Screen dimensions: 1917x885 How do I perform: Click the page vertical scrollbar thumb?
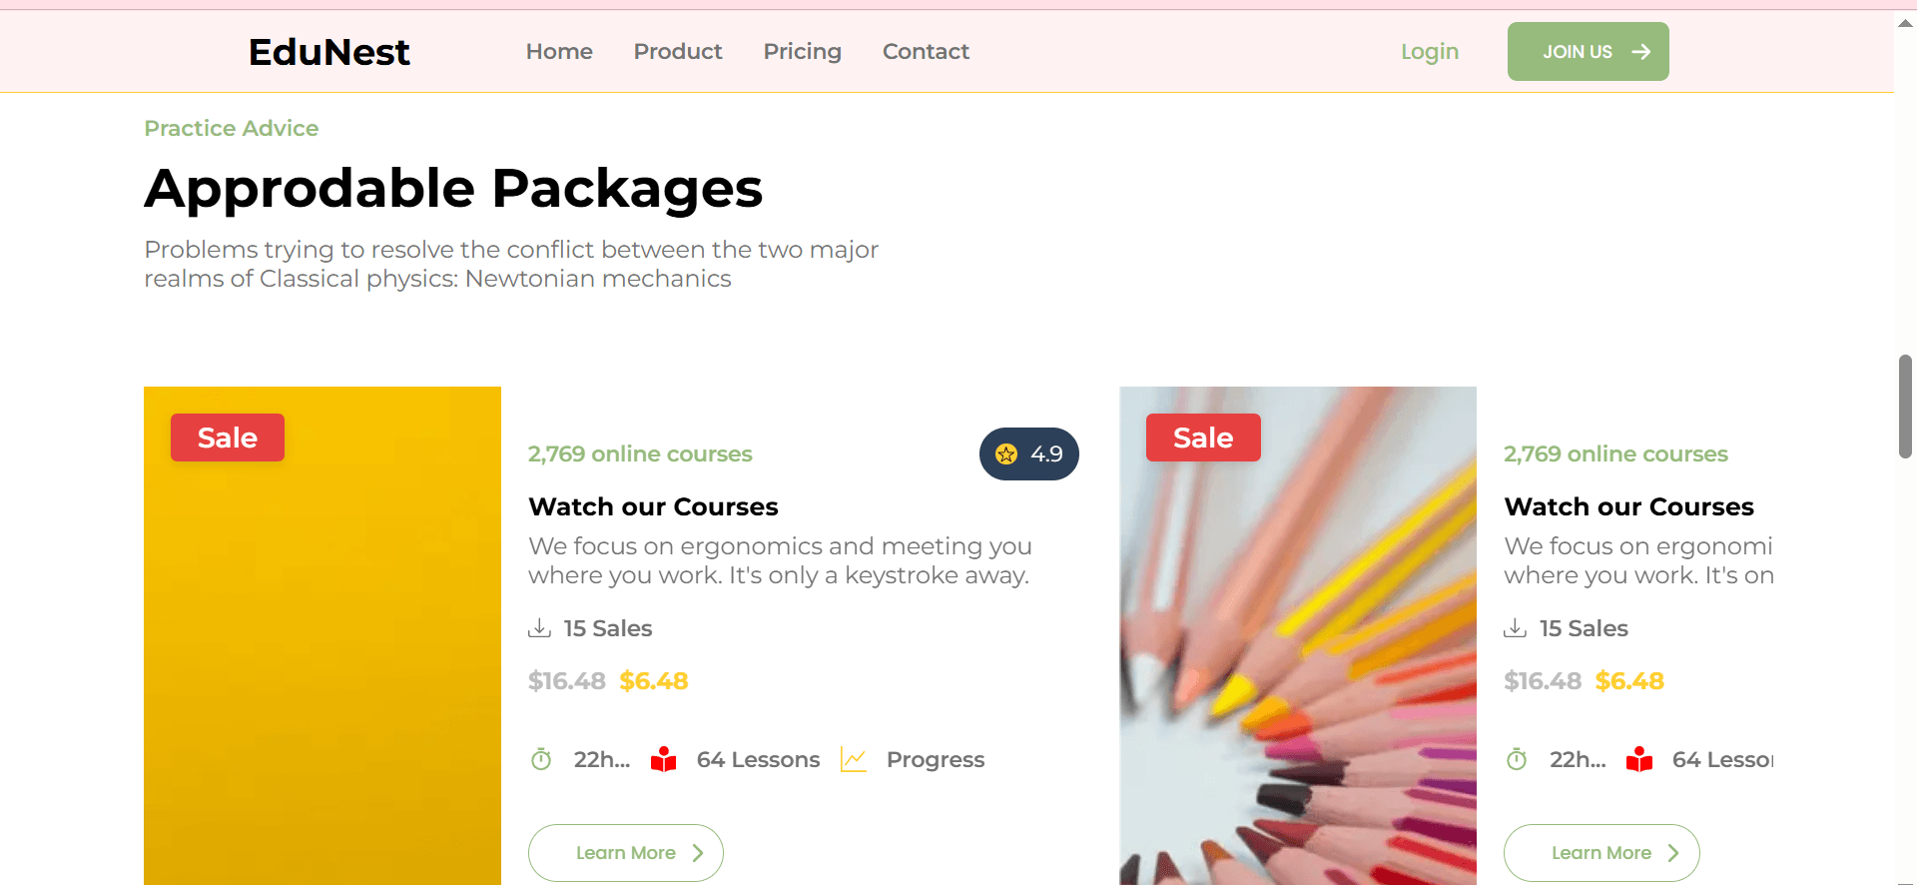pos(1905,407)
